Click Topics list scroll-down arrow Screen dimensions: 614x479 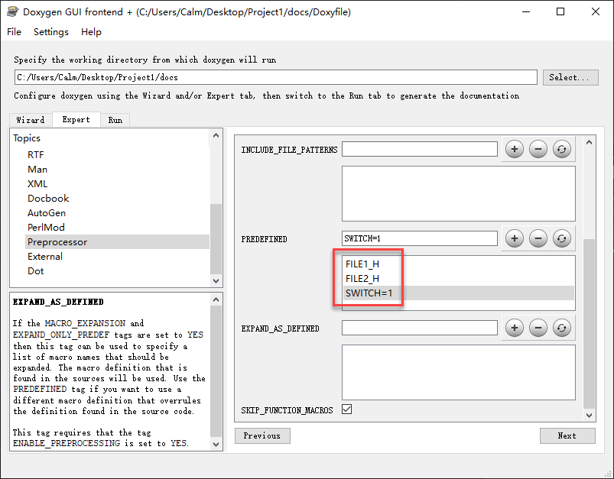[216, 280]
